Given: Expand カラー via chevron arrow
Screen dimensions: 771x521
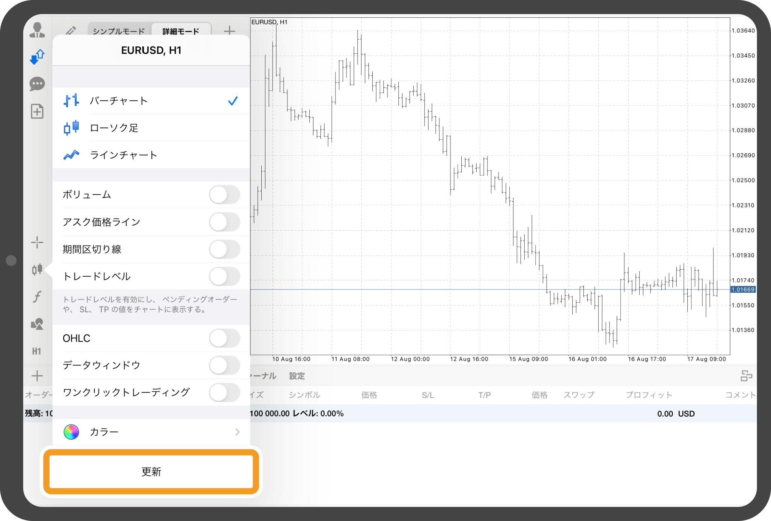Looking at the screenshot, I should tap(237, 432).
